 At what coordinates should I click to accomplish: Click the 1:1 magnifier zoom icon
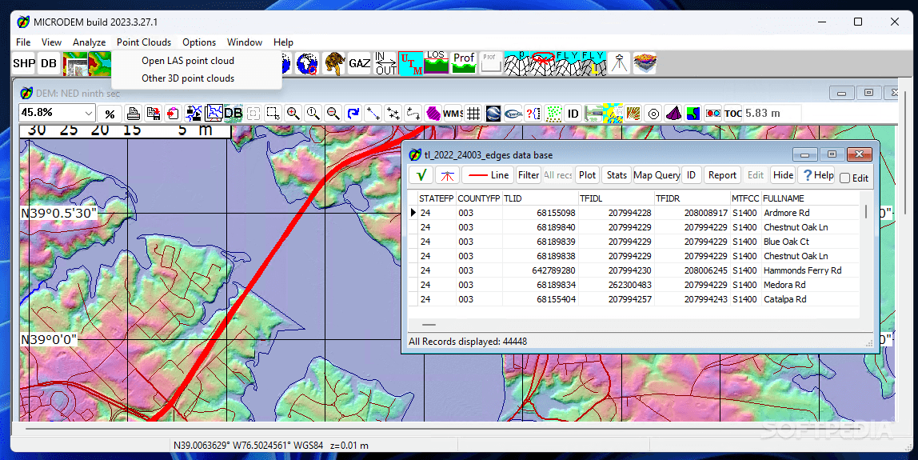click(x=313, y=113)
